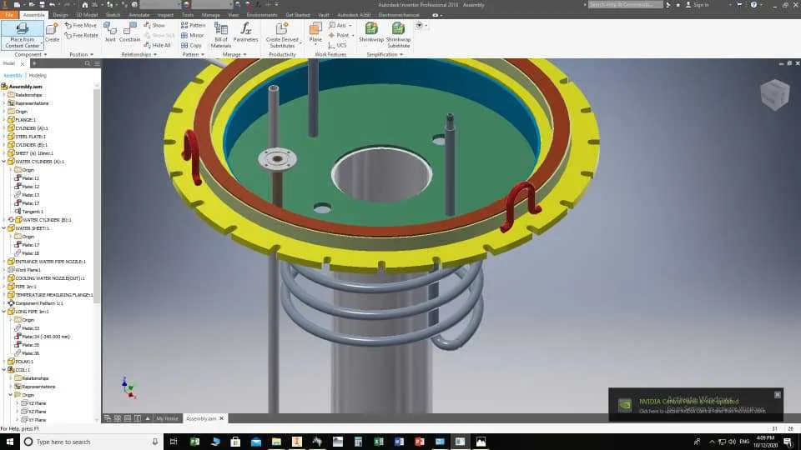801x450 pixels.
Task: Select the Constrain tool
Action: pos(130,32)
